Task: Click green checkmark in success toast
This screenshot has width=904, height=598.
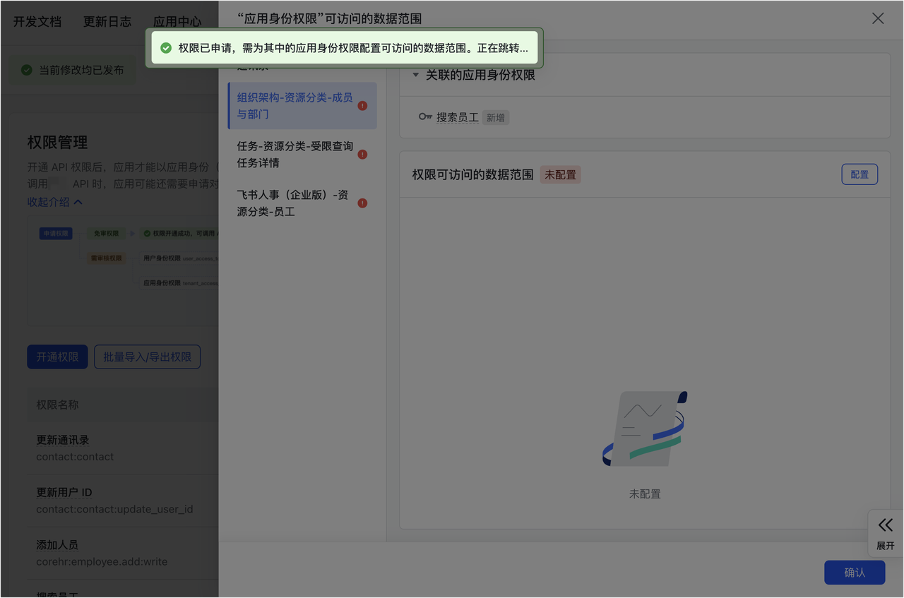Action: (166, 48)
